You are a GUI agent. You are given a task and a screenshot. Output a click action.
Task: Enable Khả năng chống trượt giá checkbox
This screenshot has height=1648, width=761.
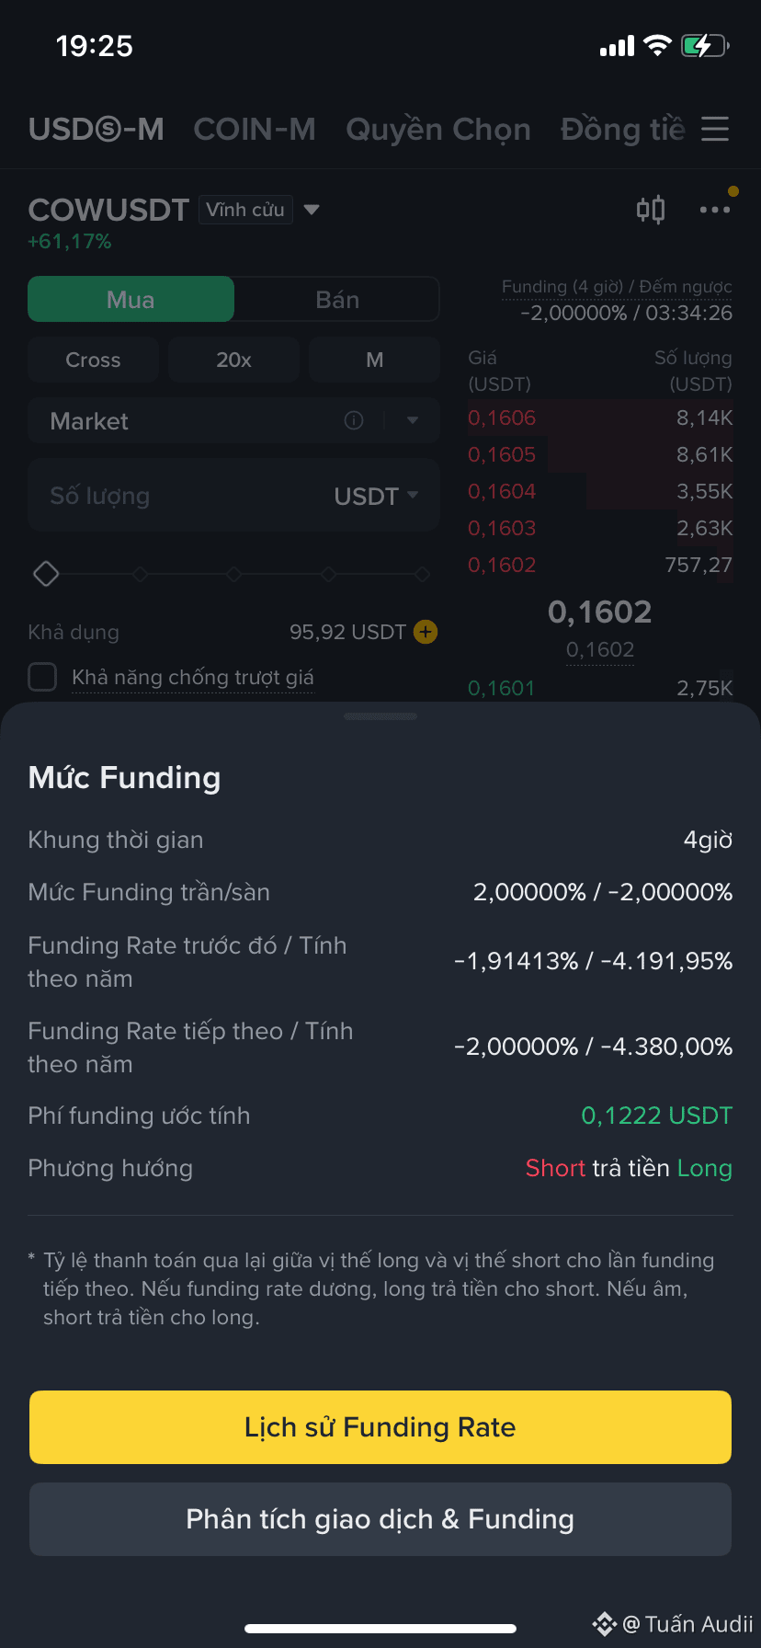click(42, 677)
